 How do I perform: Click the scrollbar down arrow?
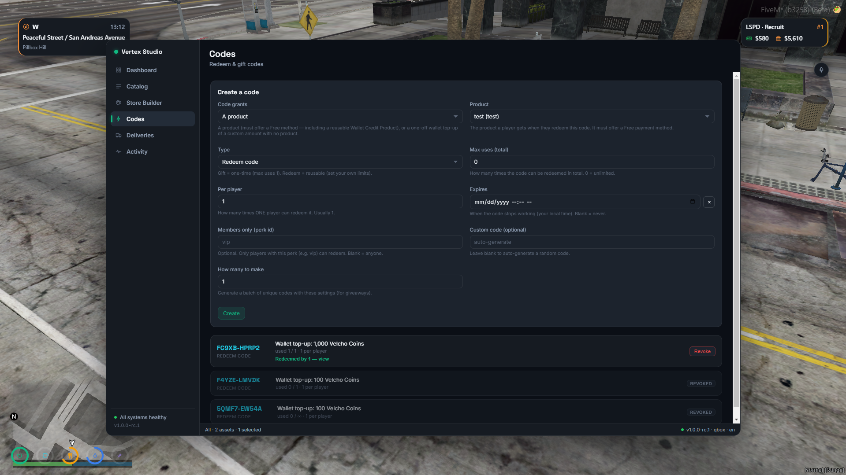[x=736, y=420]
